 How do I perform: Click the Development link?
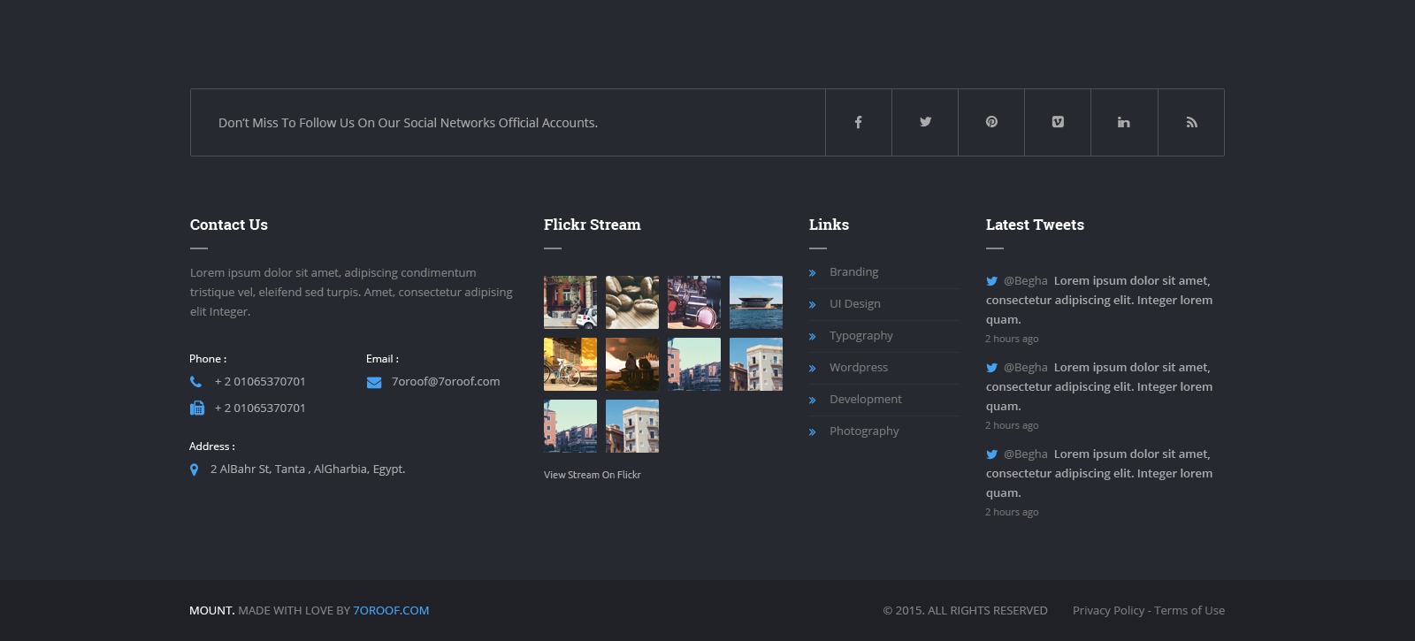[x=865, y=400]
